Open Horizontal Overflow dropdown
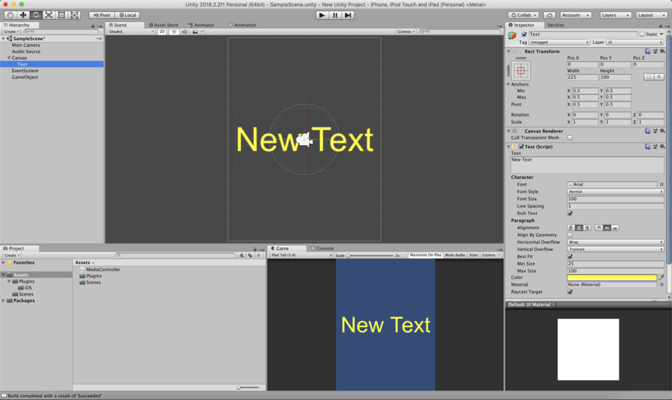The width and height of the screenshot is (672, 400). (x=616, y=242)
